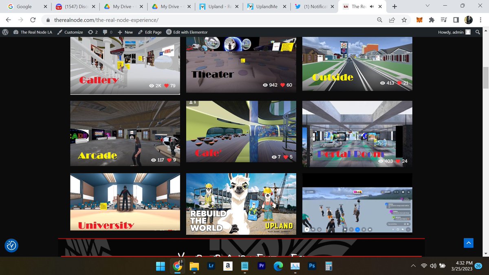The width and height of the screenshot is (489, 275).
Task: Open The Real Node LA site menu
Action: click(x=33, y=32)
